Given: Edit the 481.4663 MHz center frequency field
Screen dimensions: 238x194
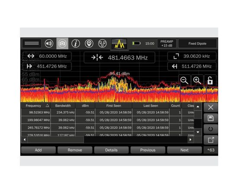Looking at the screenshot, I should (119, 58).
